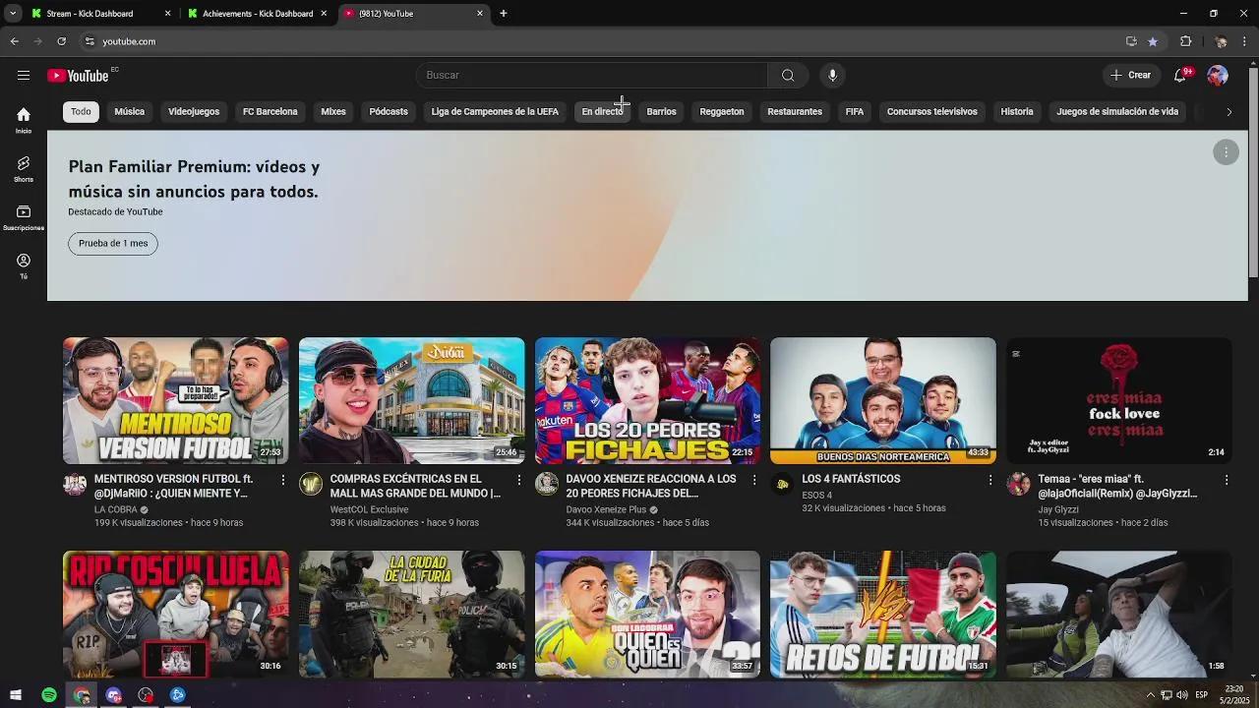
Task: Open ESOS 4 channel avatar
Action: pyautogui.click(x=782, y=484)
